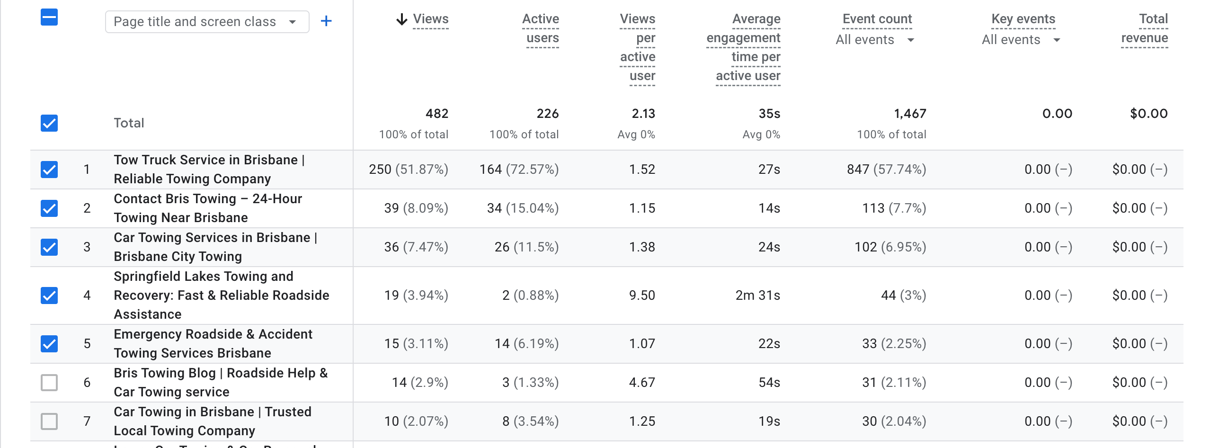
Task: Click the descending sort arrow beside Views
Action: click(x=401, y=19)
